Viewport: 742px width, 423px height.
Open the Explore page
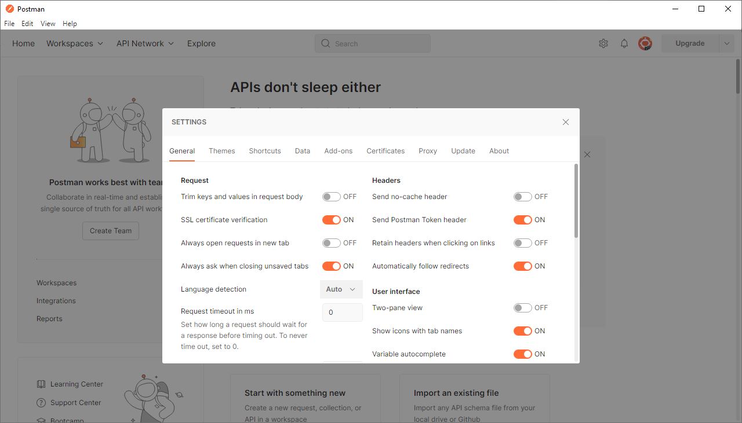[201, 43]
